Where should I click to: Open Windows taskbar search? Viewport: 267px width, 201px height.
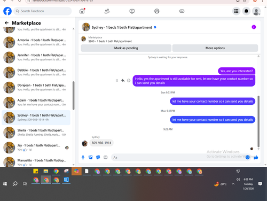coord(15,184)
